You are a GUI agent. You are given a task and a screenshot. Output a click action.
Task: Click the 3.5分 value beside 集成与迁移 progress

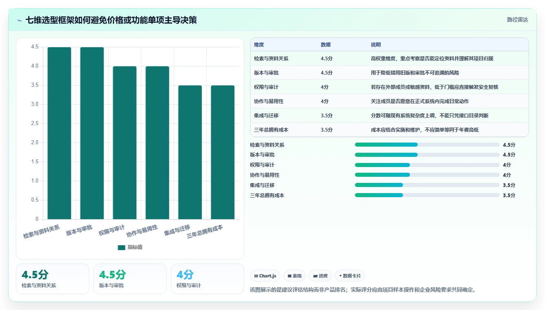coord(509,185)
